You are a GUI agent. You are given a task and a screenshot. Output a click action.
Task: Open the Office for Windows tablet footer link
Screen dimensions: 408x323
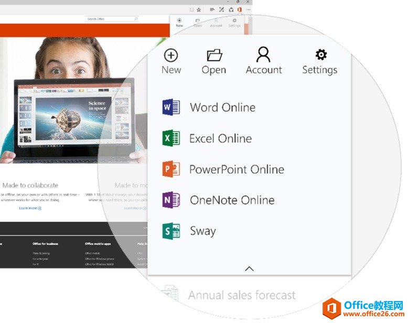tap(99, 264)
